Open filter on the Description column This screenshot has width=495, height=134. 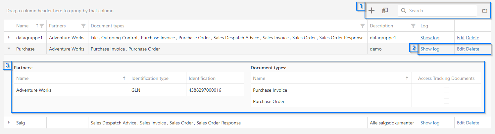tap(413, 26)
